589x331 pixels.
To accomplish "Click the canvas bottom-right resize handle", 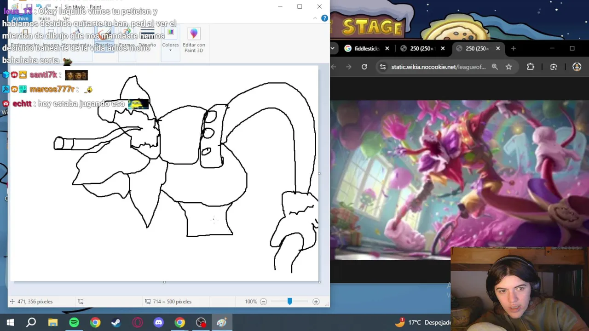I will point(319,282).
